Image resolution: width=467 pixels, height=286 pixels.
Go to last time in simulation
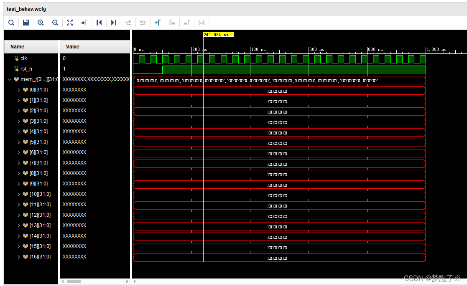tap(113, 23)
